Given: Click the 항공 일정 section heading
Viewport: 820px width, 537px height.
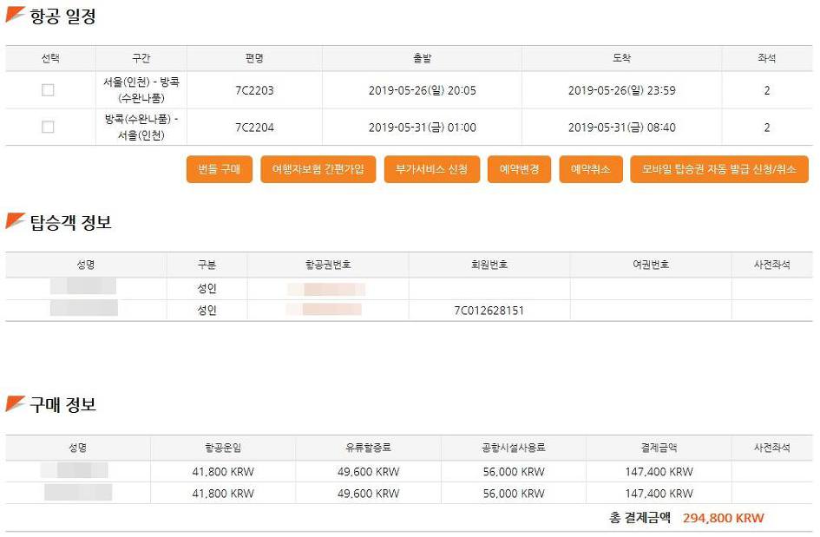Looking at the screenshot, I should pos(62,16).
